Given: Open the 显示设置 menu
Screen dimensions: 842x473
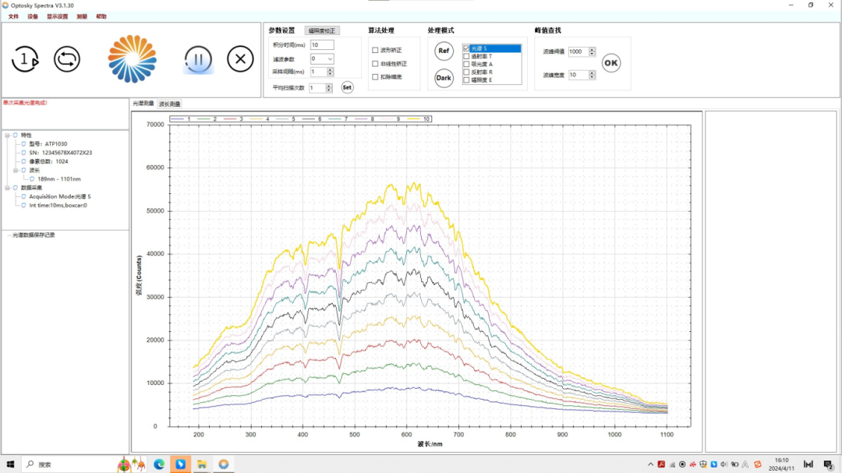Looking at the screenshot, I should pos(58,16).
